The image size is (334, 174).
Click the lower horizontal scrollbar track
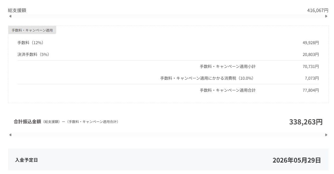click(168, 135)
